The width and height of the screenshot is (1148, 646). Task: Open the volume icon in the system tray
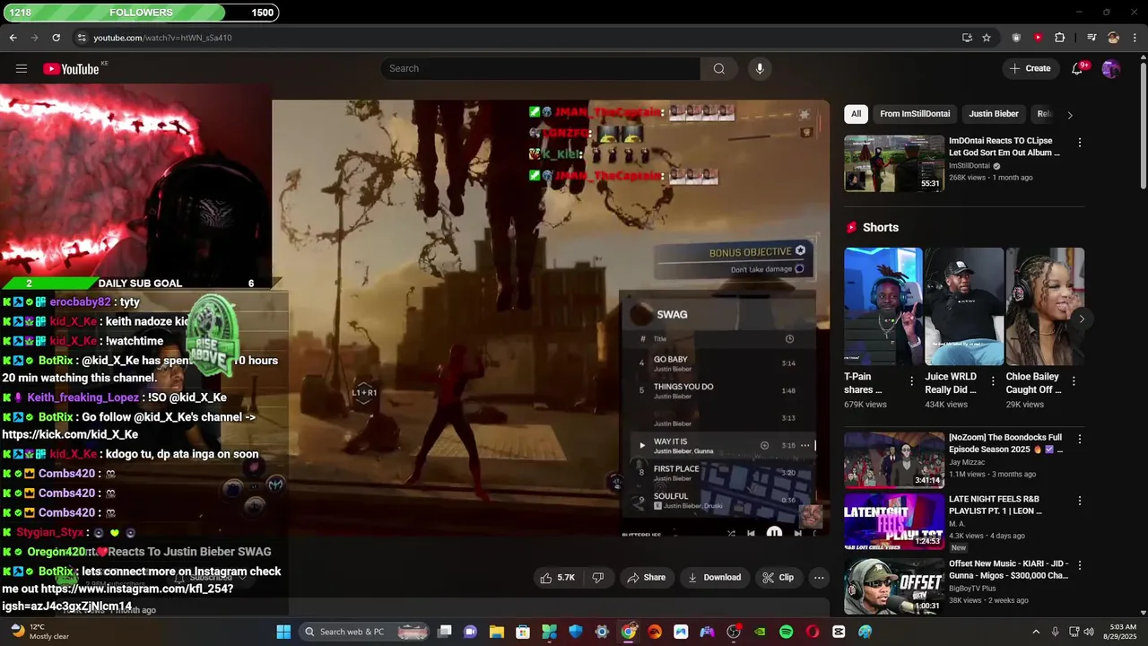pos(1089,632)
